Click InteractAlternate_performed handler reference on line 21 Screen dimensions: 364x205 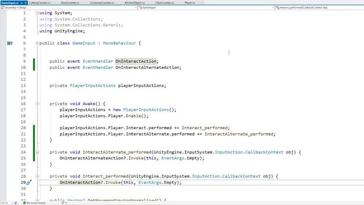click(x=239, y=134)
